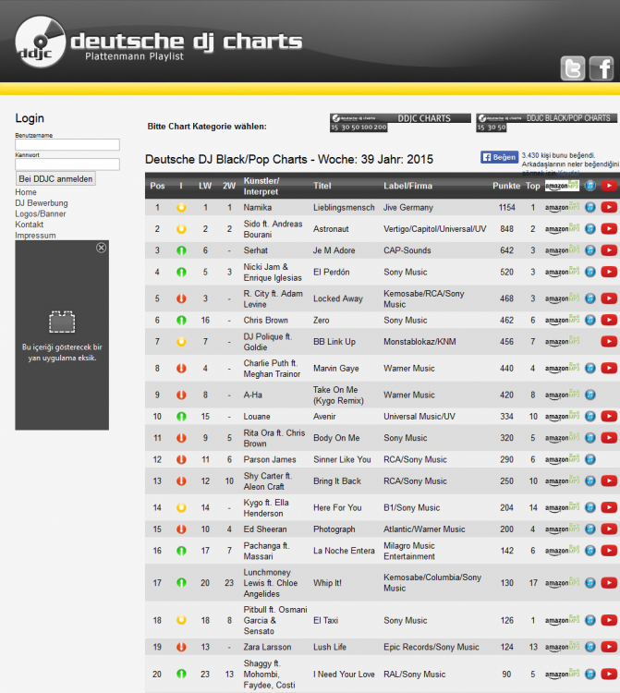
Task: Play Astronaut on YouTube
Action: click(x=609, y=229)
